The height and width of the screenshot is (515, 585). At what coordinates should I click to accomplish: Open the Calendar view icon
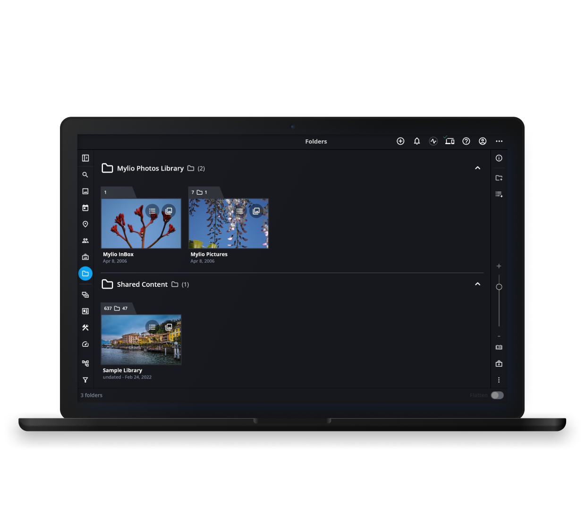coord(85,208)
